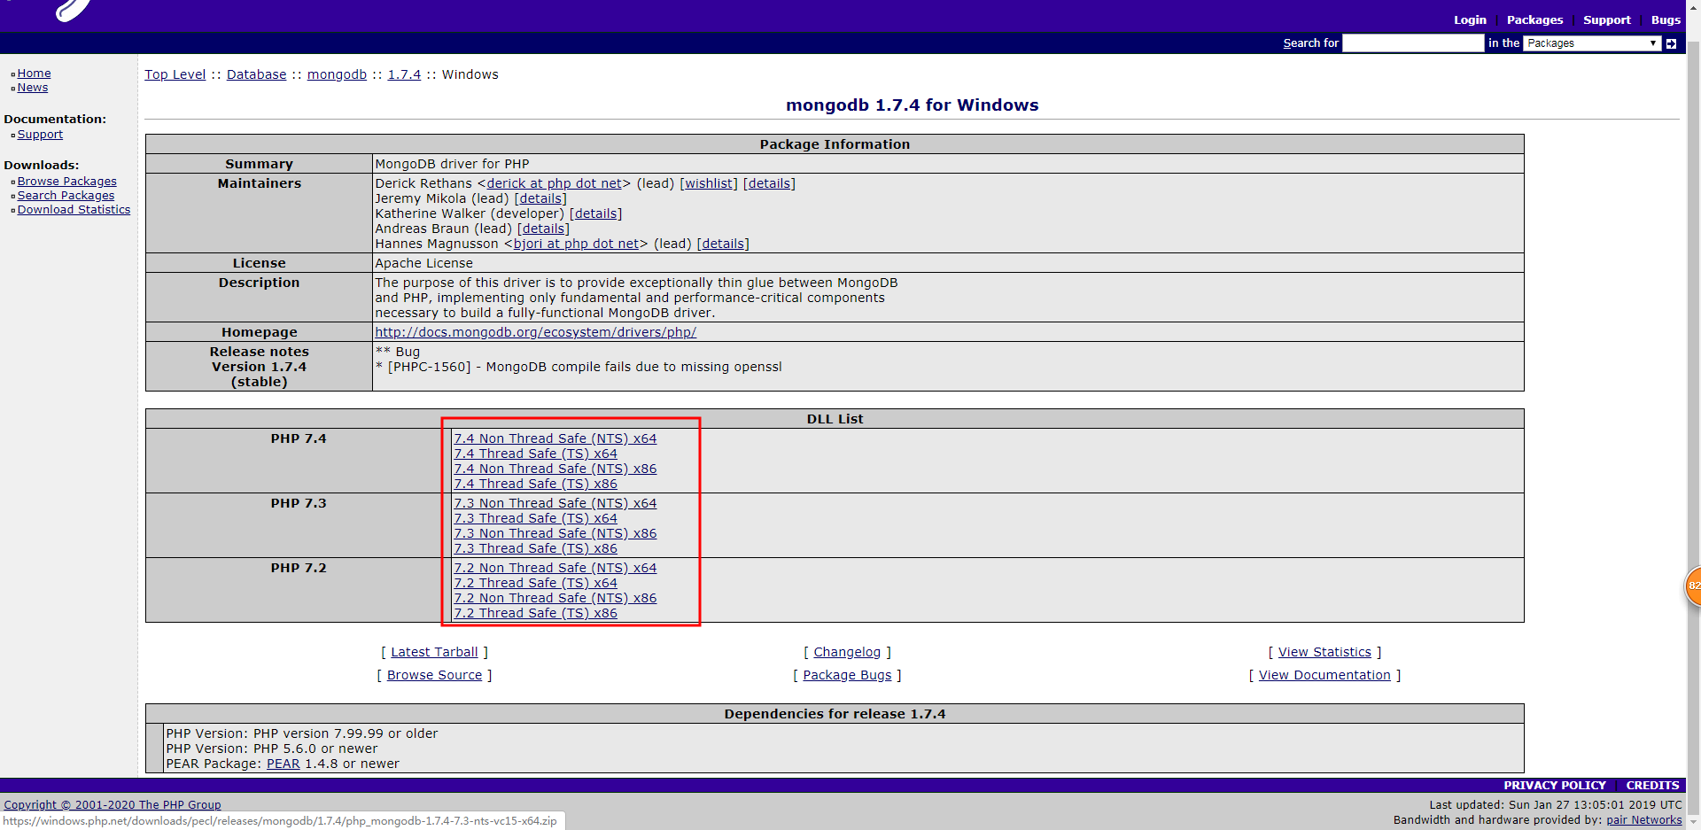
Task: Download 7.3 Thread Safe (TS) x64
Action: (x=535, y=518)
